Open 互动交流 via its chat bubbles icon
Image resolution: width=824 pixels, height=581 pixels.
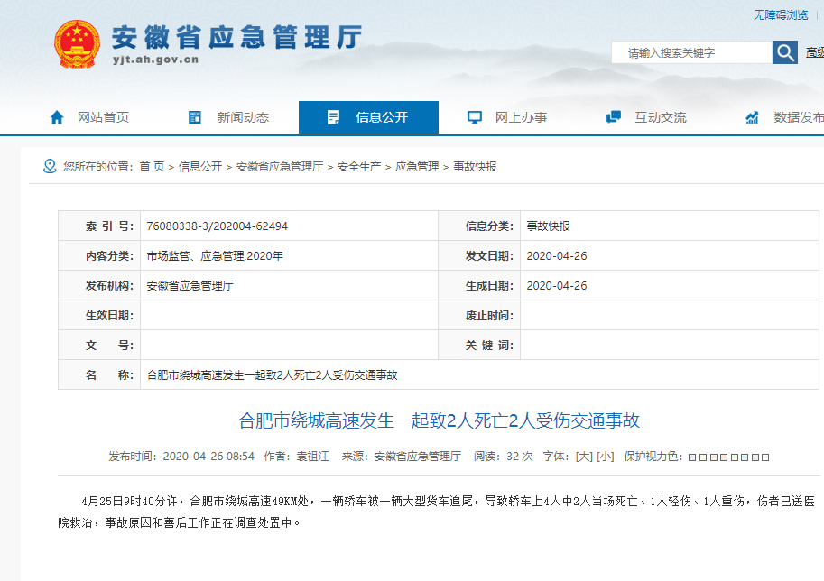[614, 117]
